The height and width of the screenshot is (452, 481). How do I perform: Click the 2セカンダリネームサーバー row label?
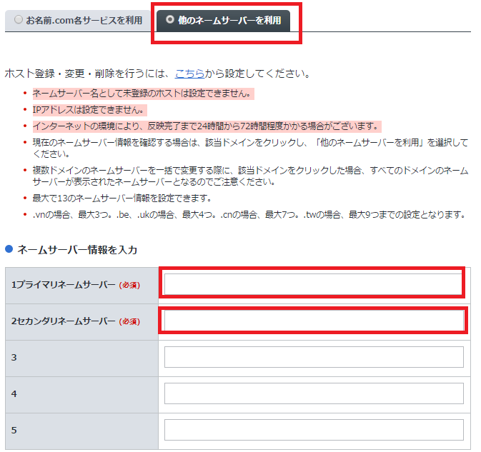tap(63, 321)
